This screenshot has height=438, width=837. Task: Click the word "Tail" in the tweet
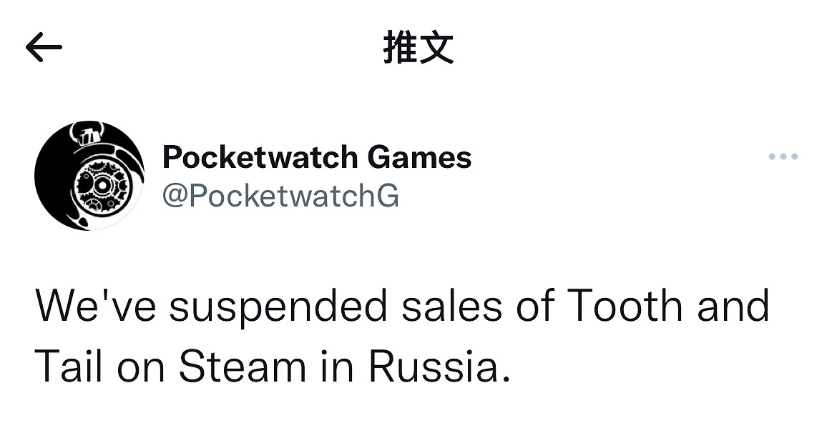[x=68, y=368]
